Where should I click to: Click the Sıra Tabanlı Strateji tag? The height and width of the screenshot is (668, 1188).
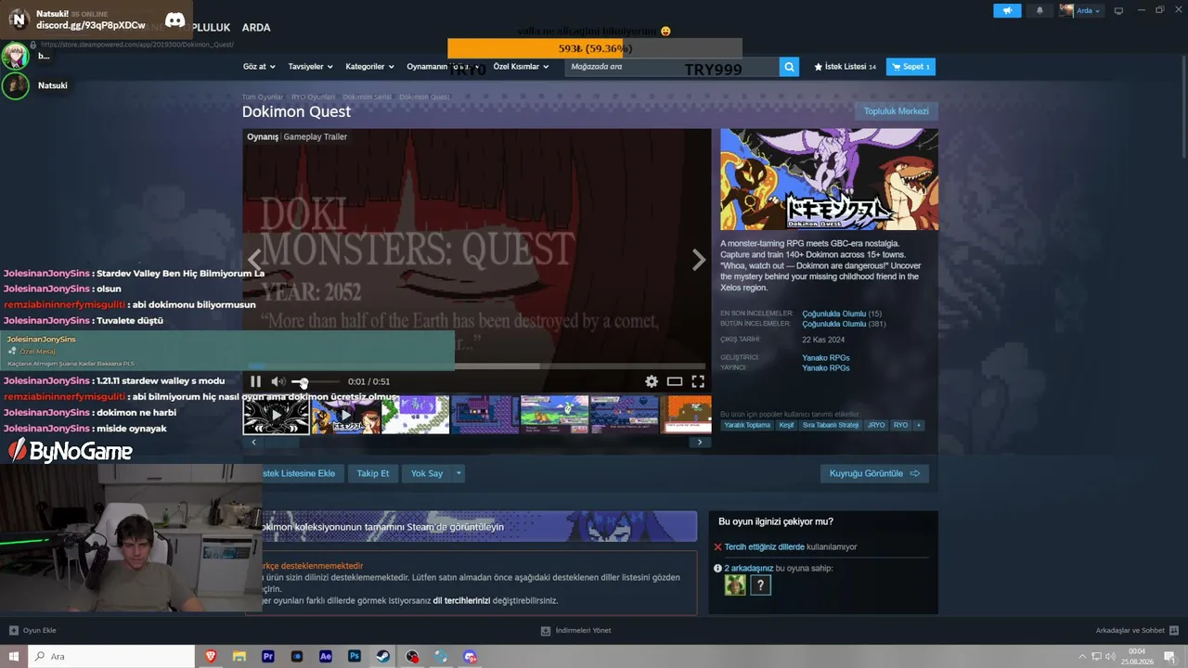[831, 425]
